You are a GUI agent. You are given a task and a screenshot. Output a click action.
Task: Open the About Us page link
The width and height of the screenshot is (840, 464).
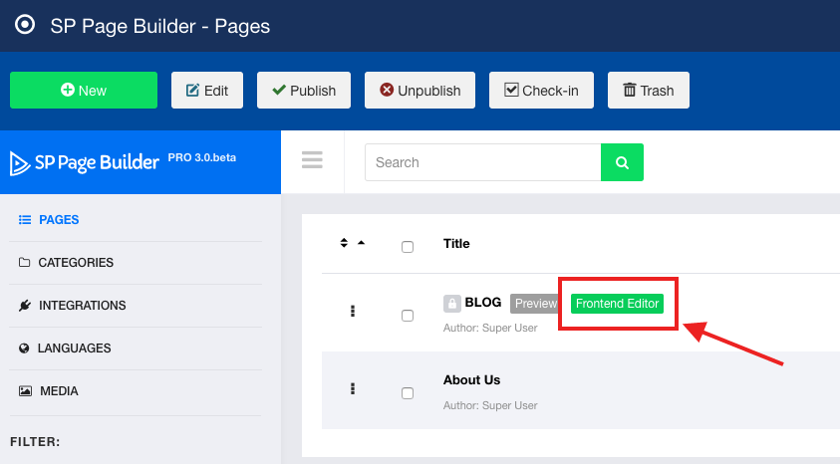tap(472, 380)
